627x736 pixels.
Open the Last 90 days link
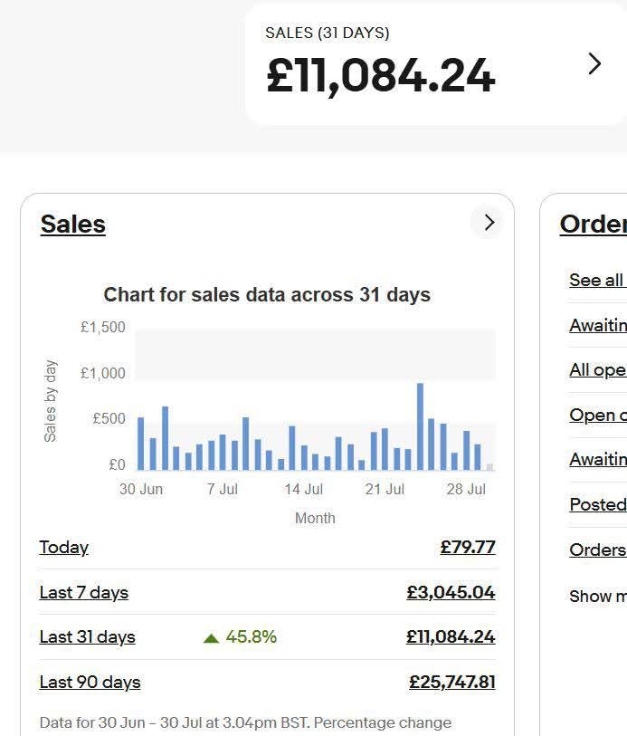coord(90,683)
